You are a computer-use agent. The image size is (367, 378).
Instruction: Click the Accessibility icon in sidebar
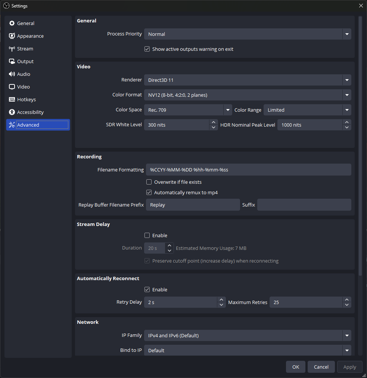point(12,112)
